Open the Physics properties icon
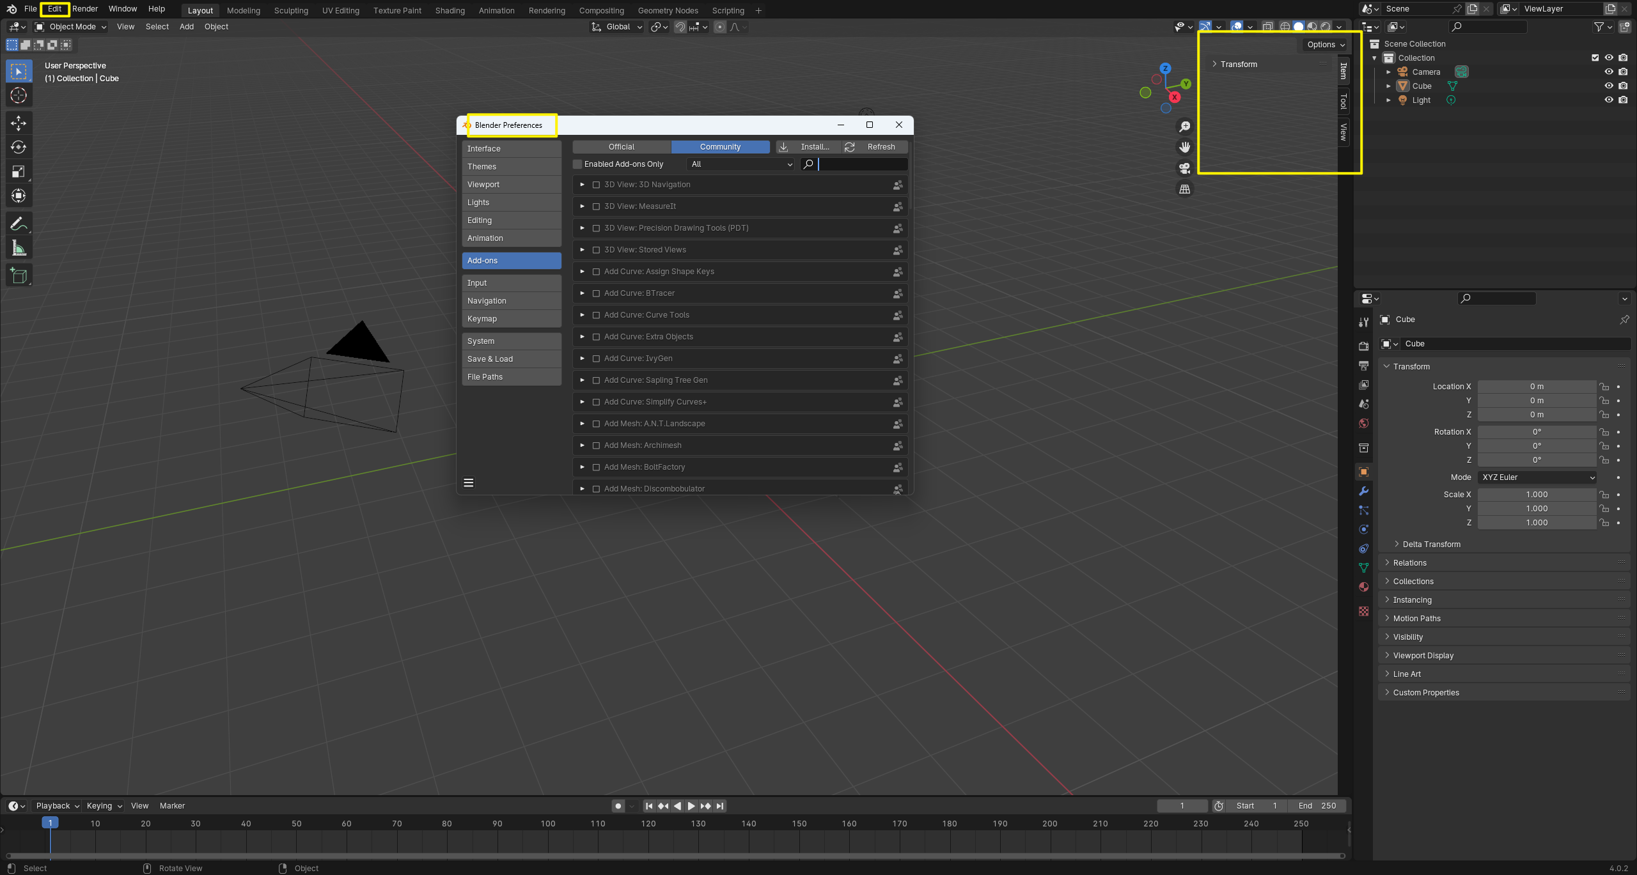 point(1363,529)
